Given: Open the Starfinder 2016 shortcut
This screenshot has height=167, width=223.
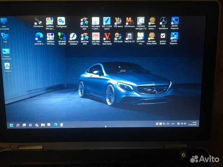Looking at the screenshot, I should pyautogui.click(x=85, y=39).
